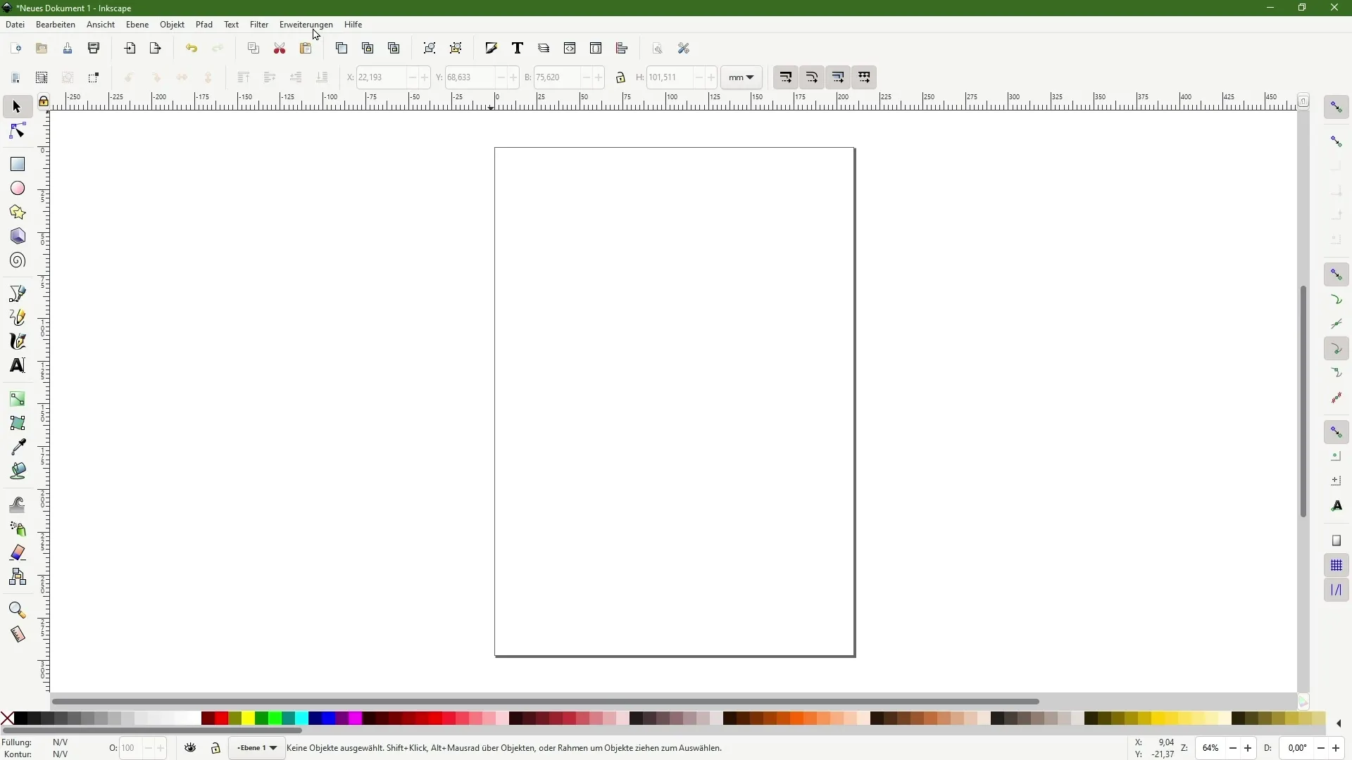Open the Fill and Stroke dialog icon
The width and height of the screenshot is (1352, 760).
[492, 49]
